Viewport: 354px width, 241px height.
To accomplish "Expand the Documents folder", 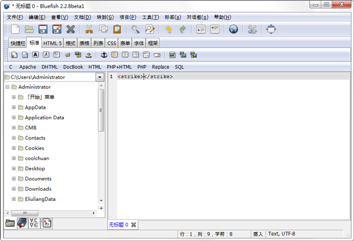I will point(14,178).
